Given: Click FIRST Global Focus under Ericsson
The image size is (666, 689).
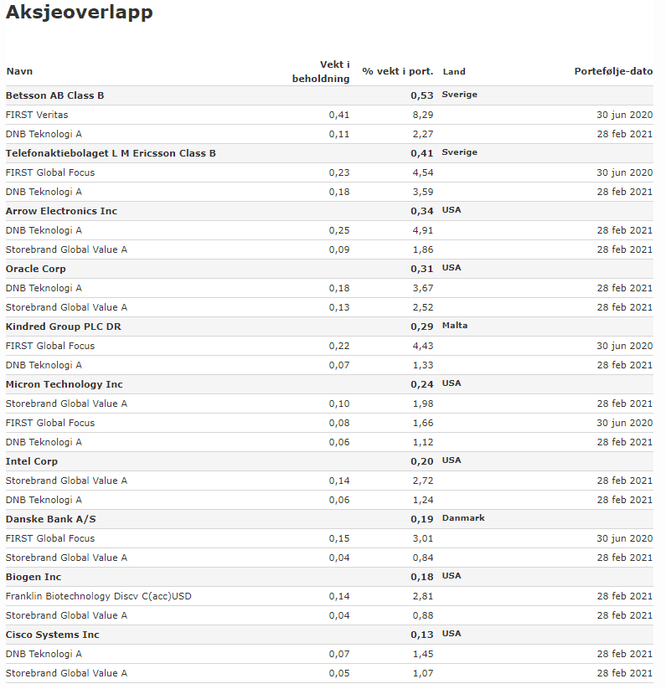Looking at the screenshot, I should click(50, 172).
